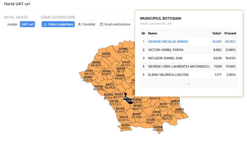The image size is (247, 148).
Task: Click the Candidat person icon
Action: 79,24
